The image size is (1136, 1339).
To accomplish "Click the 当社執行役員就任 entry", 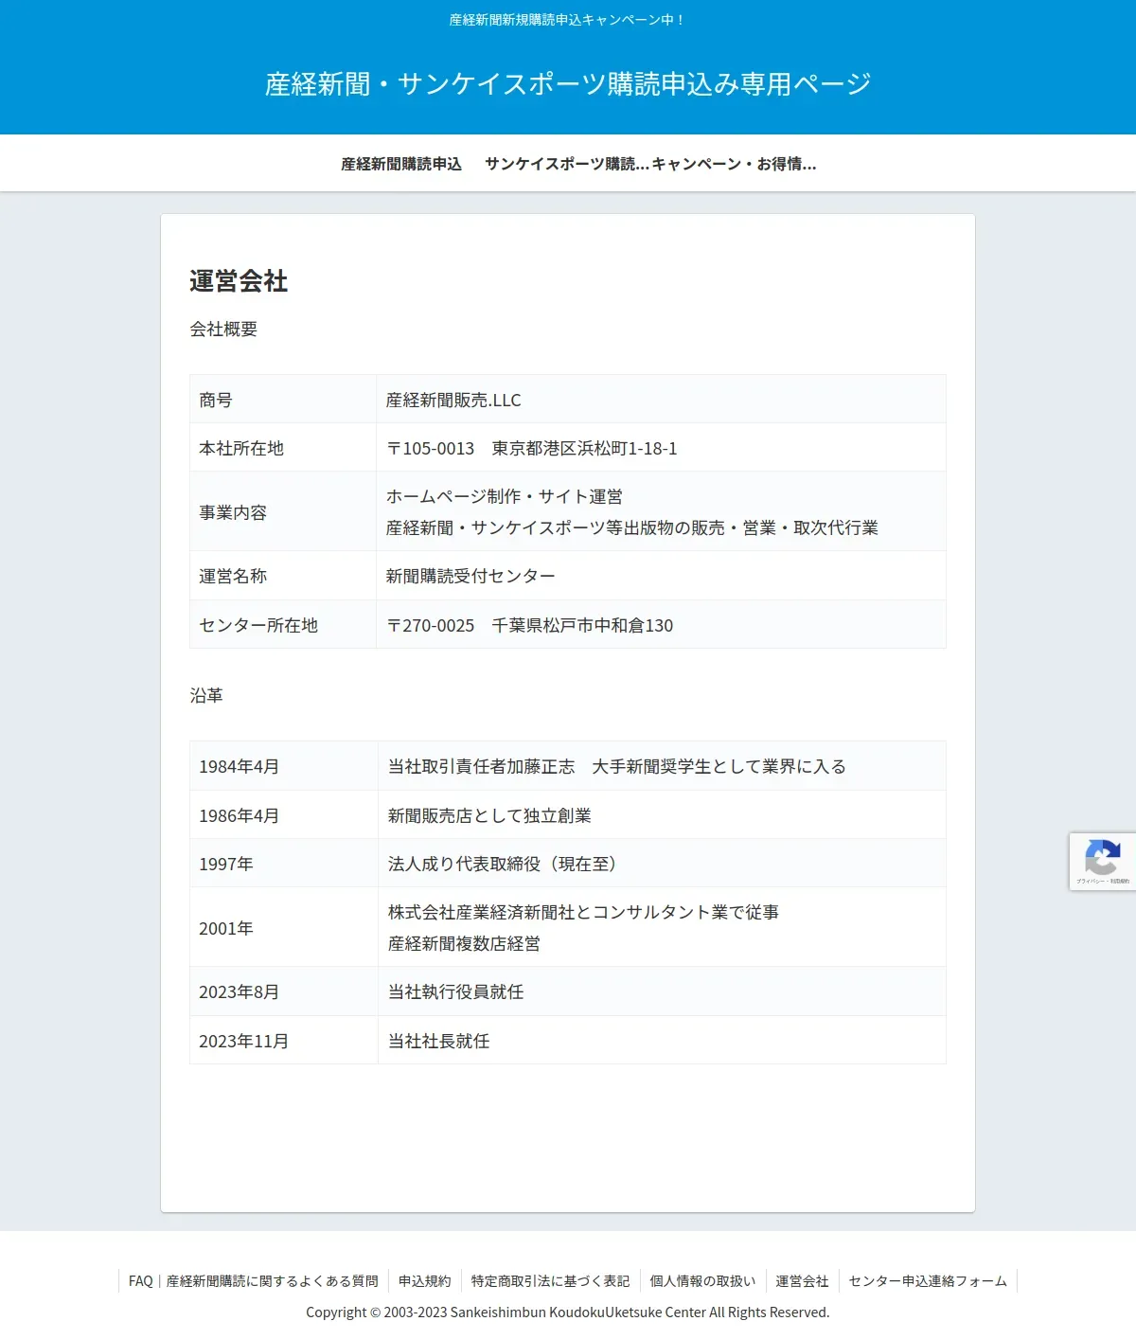I will [455, 992].
